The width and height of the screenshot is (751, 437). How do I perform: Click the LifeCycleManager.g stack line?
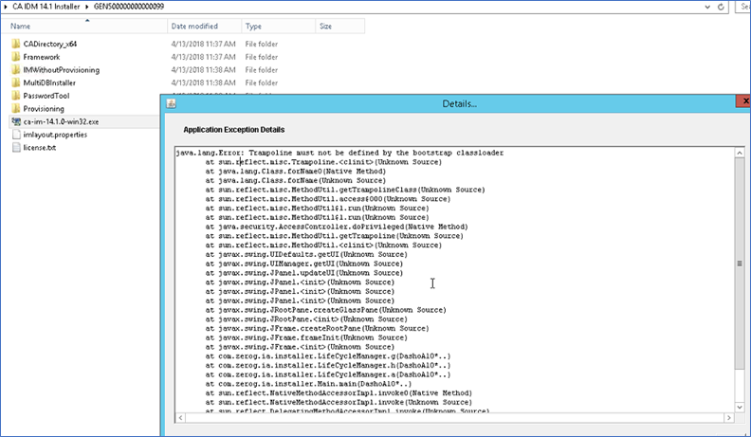click(x=328, y=356)
